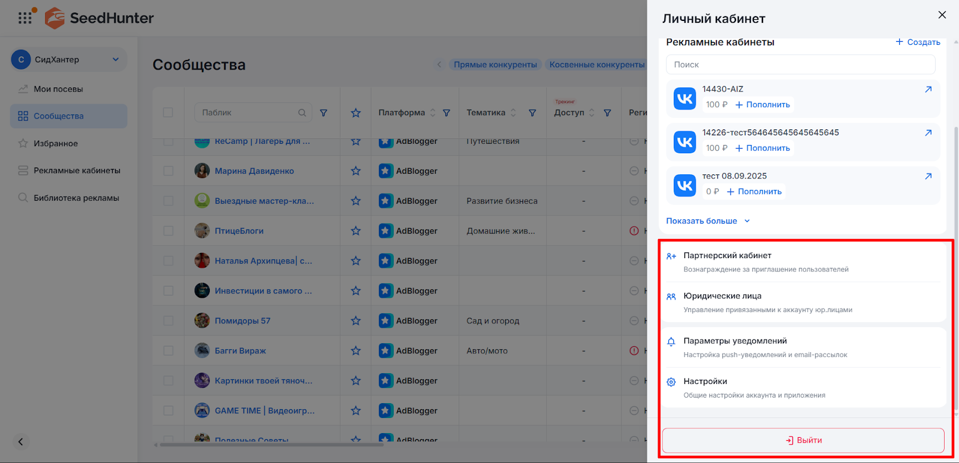Screen dimensions: 959x463
Task: Toggle the select-all checkbox in table header
Action: pyautogui.click(x=168, y=113)
